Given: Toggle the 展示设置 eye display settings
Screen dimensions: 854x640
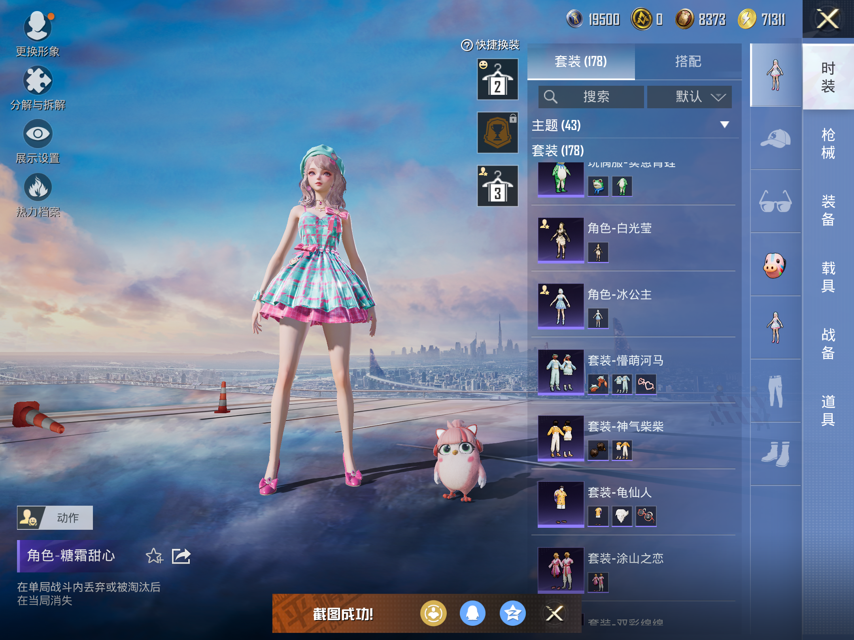Looking at the screenshot, I should click(38, 134).
